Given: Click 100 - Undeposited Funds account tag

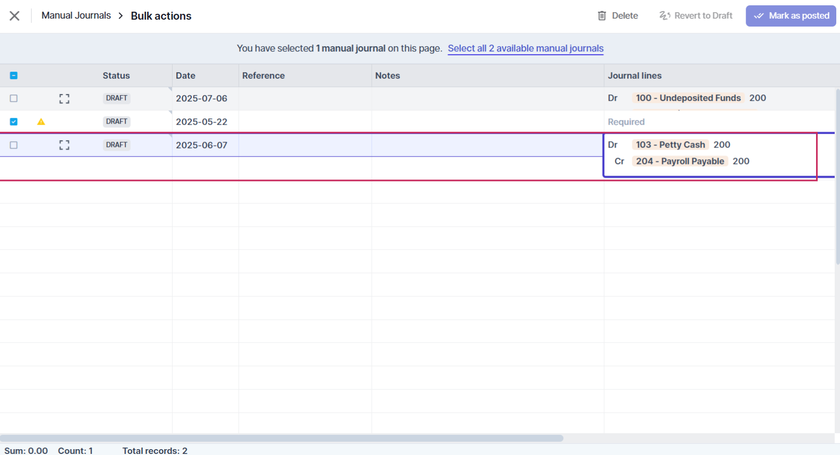Looking at the screenshot, I should tap(688, 98).
